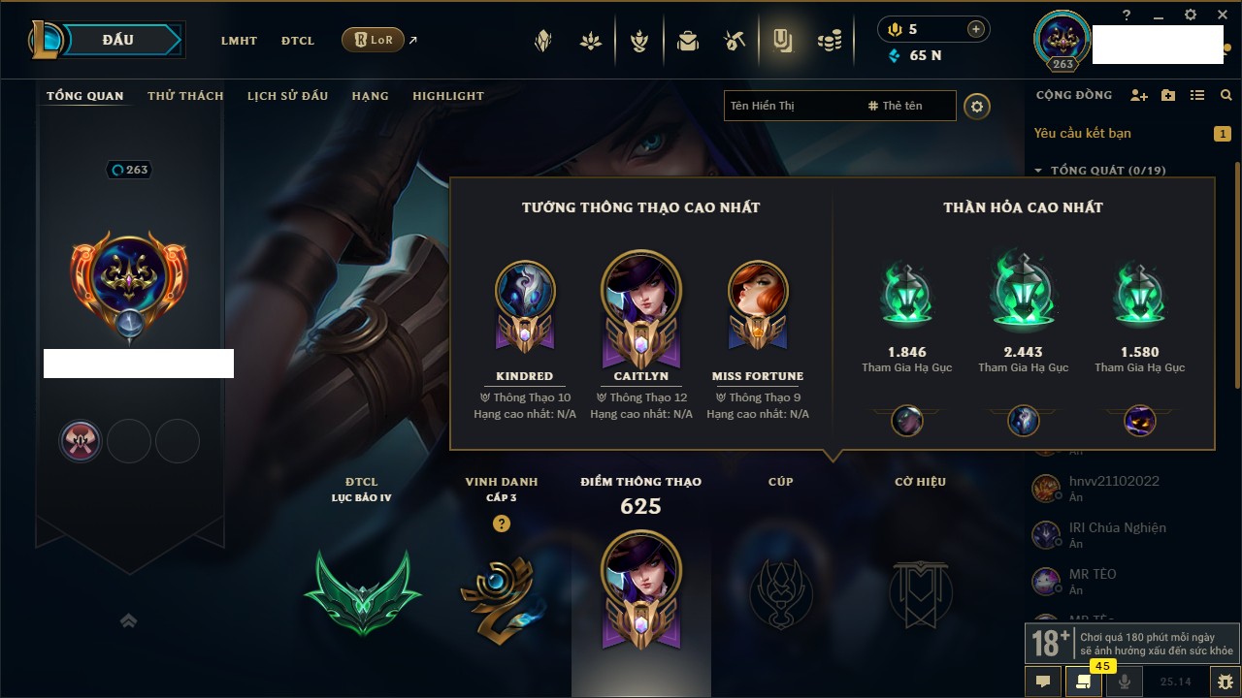The image size is (1242, 698).
Task: Search friends with magnifier icon
Action: click(x=1226, y=95)
